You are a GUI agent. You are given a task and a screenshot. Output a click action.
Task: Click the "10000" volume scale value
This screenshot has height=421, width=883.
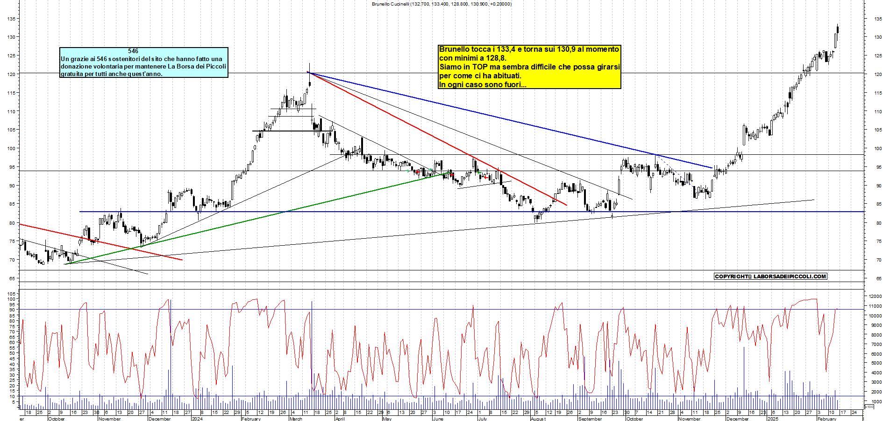(x=875, y=316)
